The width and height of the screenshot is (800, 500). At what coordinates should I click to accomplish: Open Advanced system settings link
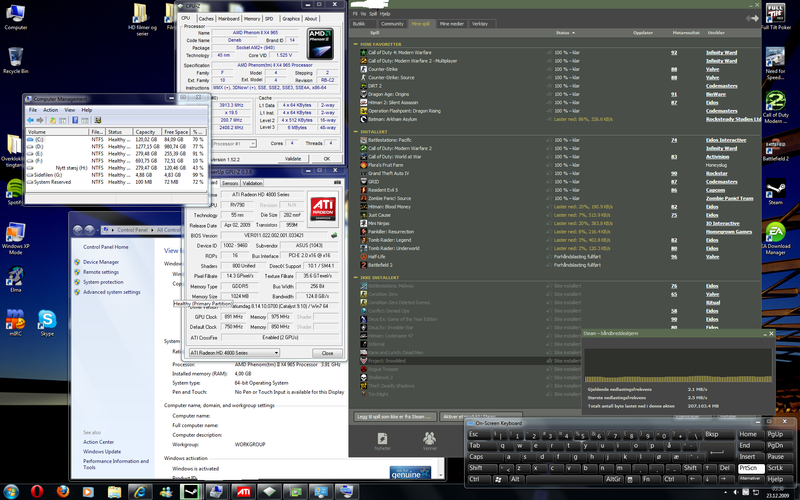112,292
